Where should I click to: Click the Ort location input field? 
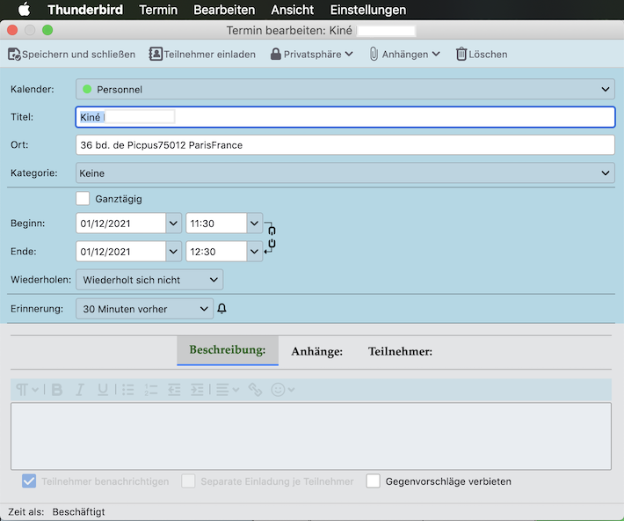[345, 145]
